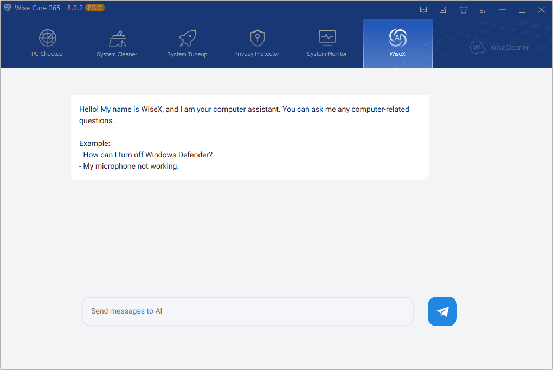Click the 'My microphone not working.' example

(x=128, y=166)
